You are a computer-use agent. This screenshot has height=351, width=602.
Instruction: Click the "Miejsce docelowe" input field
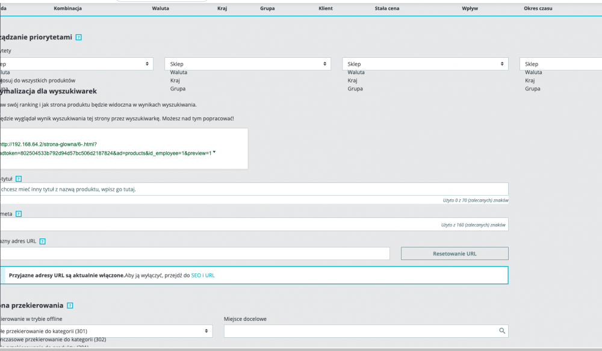click(361, 331)
